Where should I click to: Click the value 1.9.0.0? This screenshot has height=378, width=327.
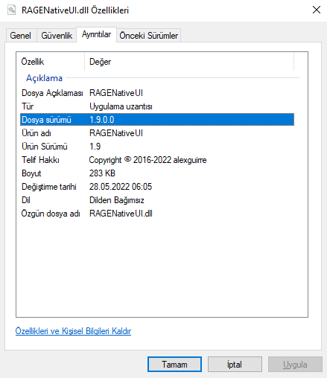102,120
